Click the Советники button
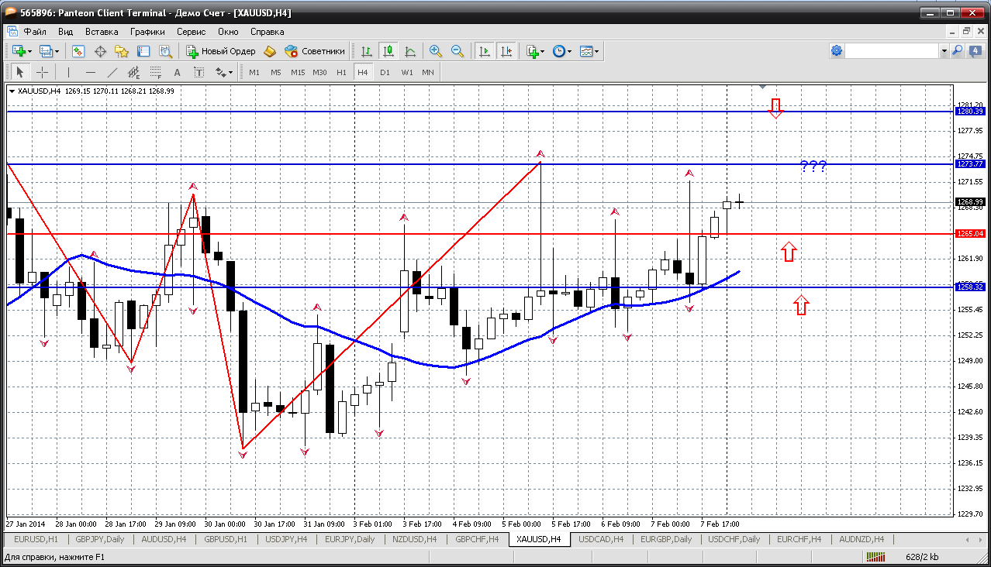This screenshot has height=567, width=991. (x=315, y=51)
